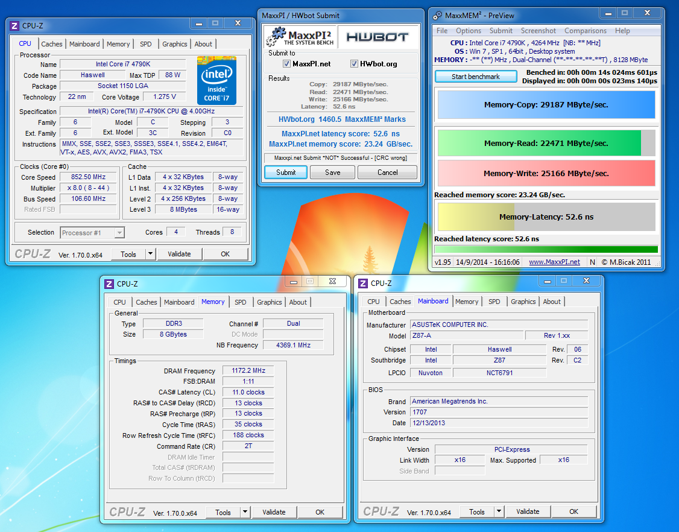
Task: Enable the MaxxPI.net submit checkbox
Action: pyautogui.click(x=286, y=64)
